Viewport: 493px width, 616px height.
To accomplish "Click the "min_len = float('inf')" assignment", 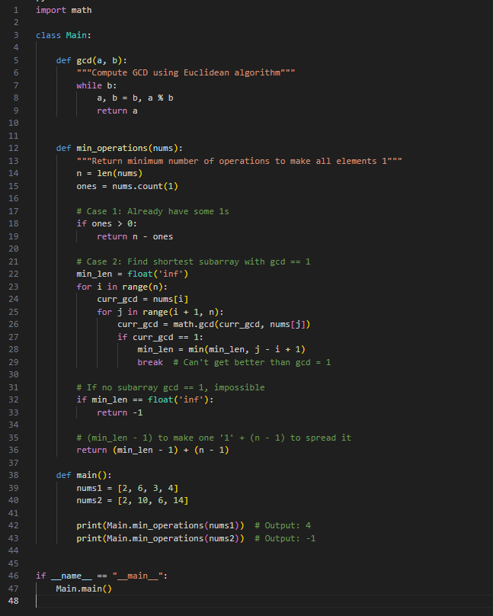I will pos(133,274).
